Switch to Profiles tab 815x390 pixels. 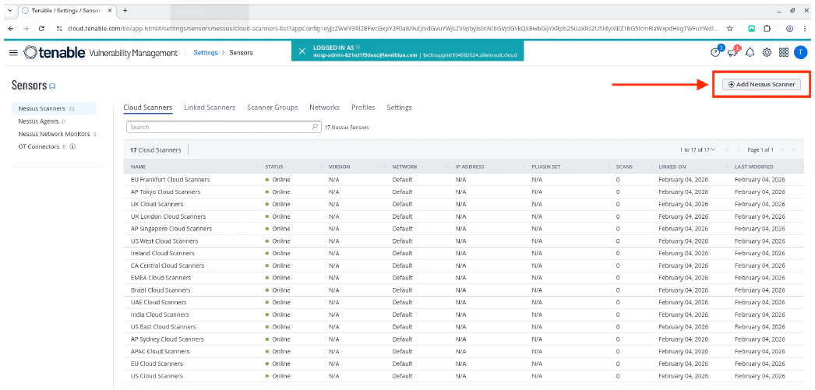(363, 107)
